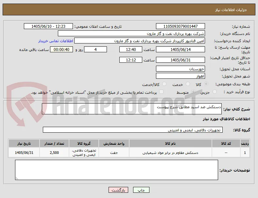
Task: Click the price validity date 1405/06/31
Action: (180, 60)
